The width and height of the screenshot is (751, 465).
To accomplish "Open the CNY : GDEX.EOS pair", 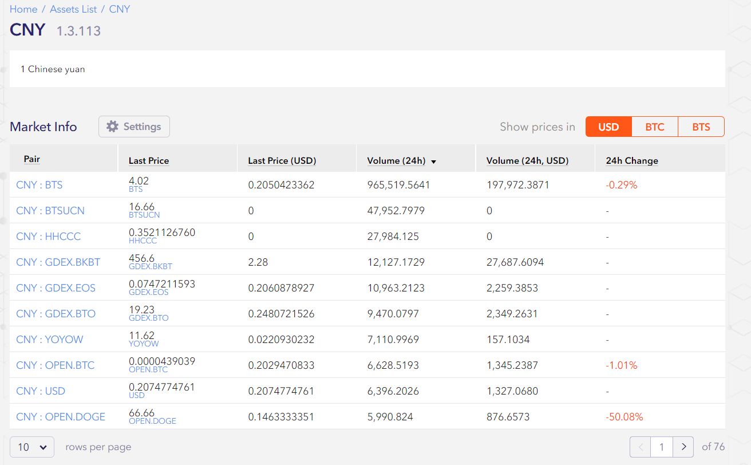I will click(56, 288).
